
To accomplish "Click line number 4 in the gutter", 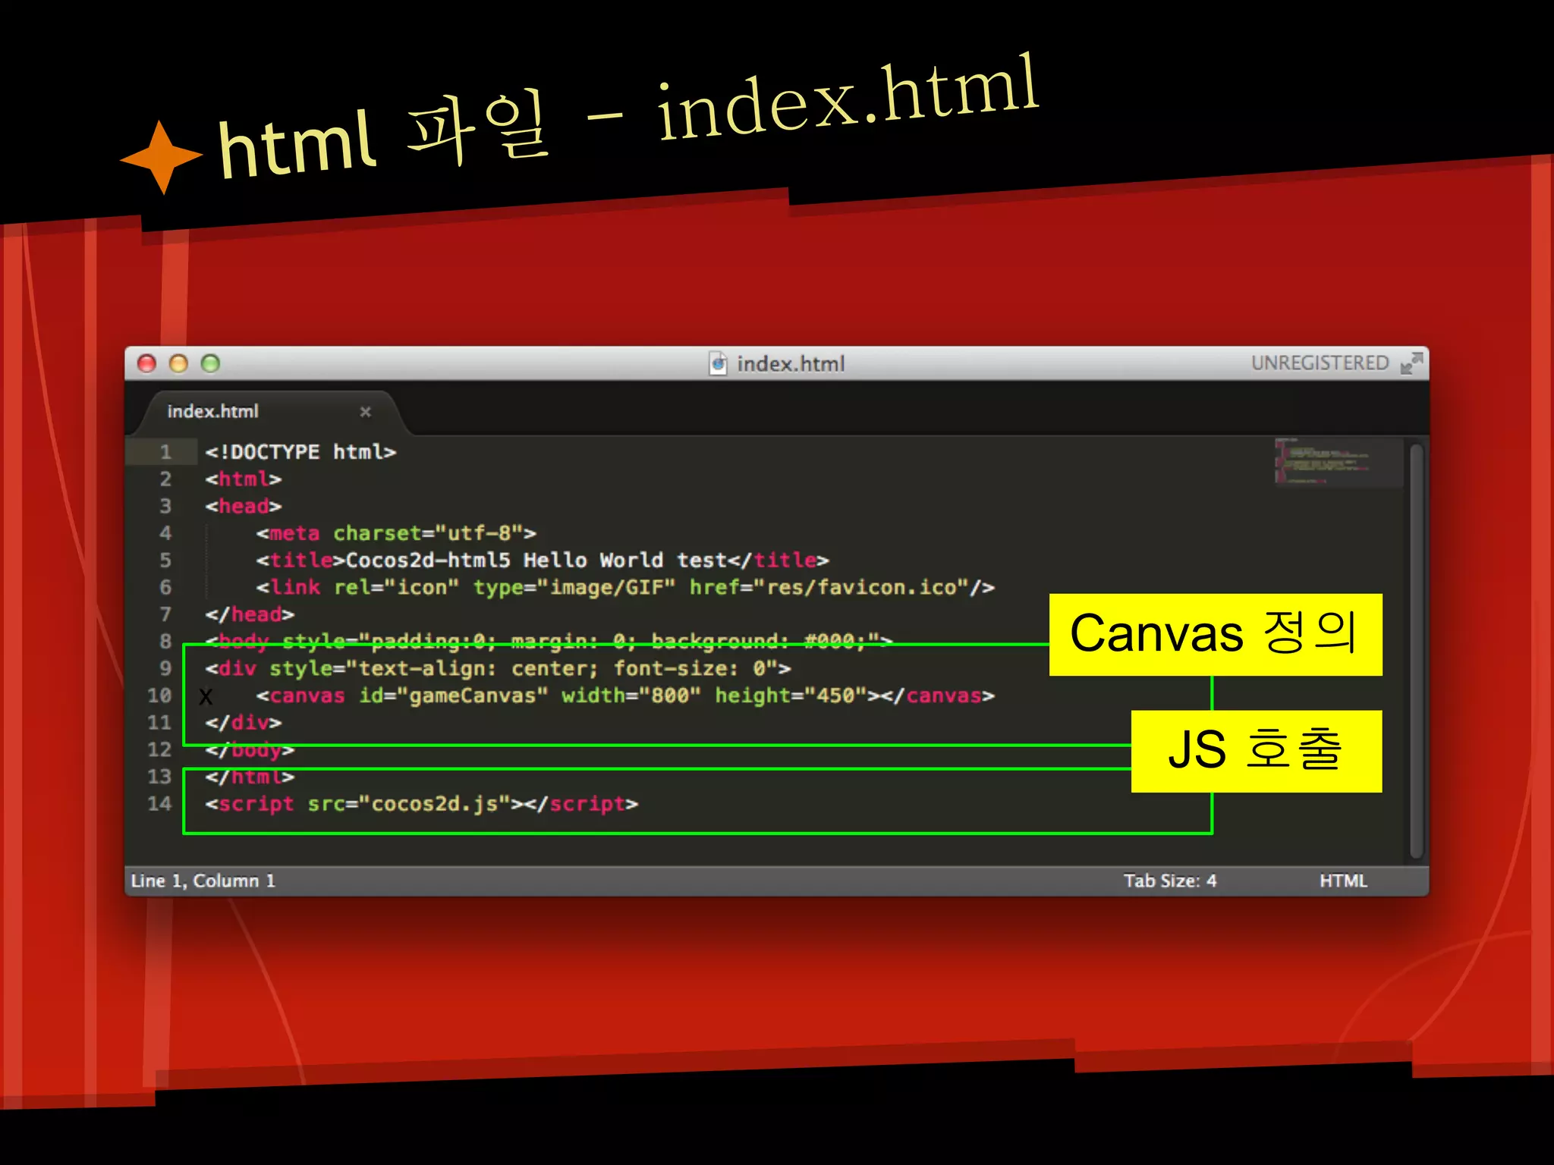I will [165, 533].
